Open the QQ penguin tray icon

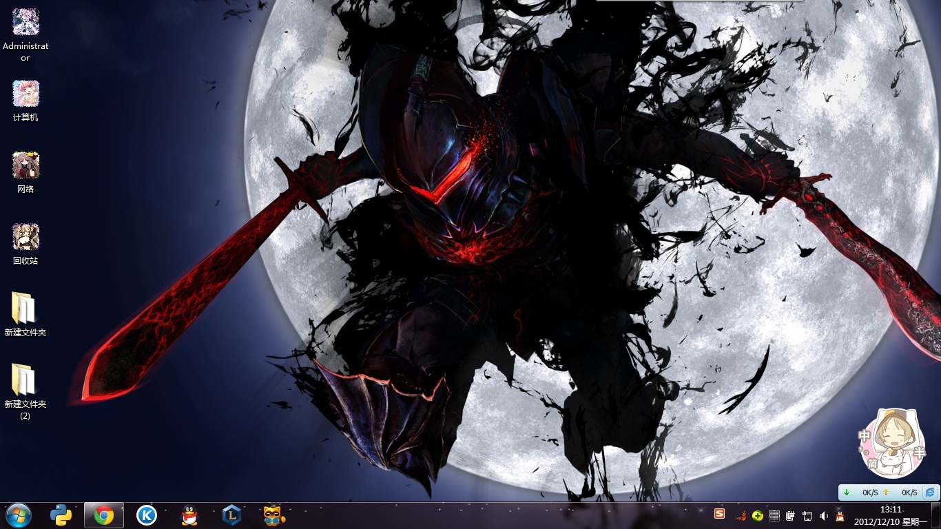840,516
